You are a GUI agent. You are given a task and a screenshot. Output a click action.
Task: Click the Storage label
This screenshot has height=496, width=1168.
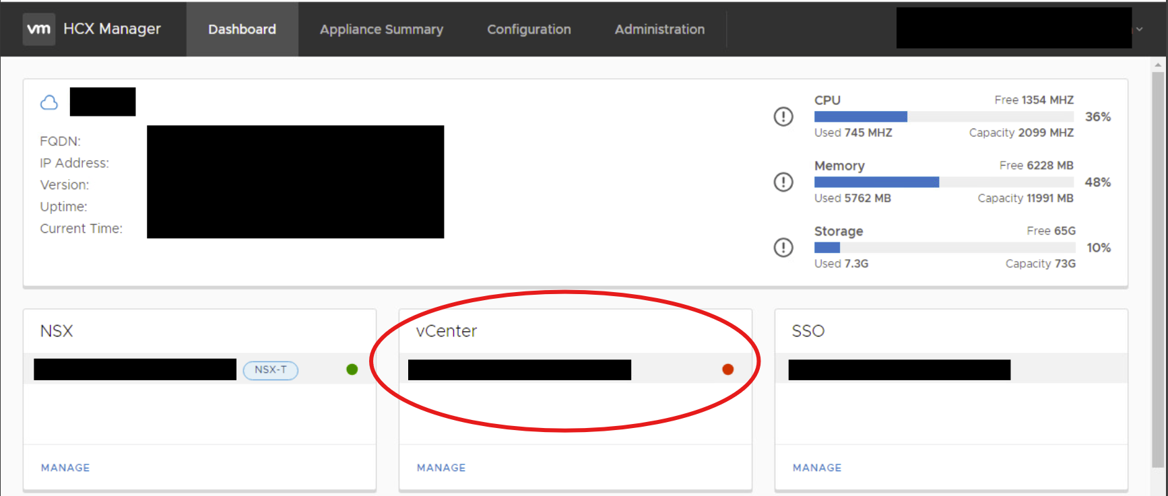(839, 231)
